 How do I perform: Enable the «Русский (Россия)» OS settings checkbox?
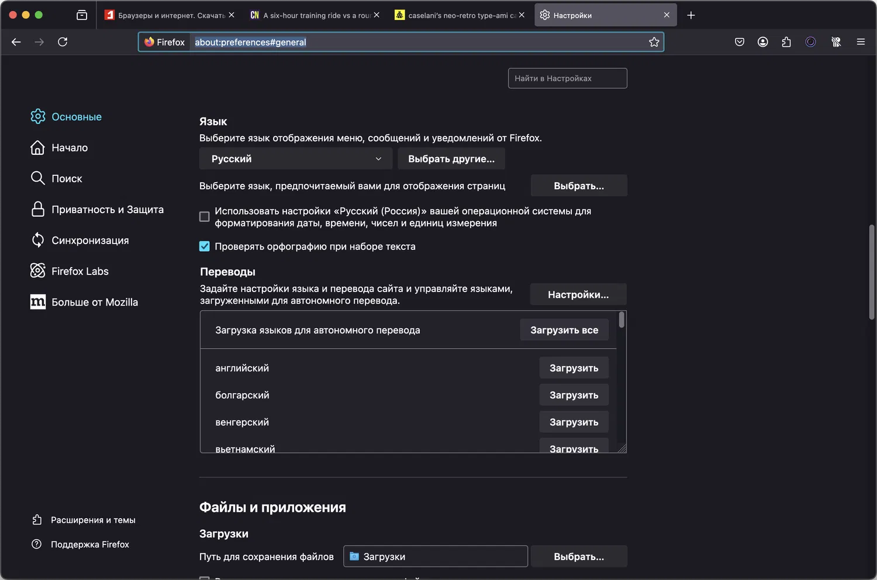205,217
